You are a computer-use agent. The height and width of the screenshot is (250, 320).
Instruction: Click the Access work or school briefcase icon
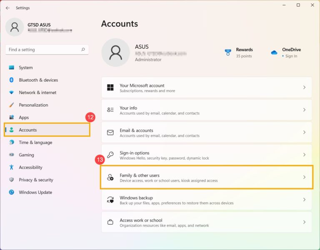[110, 222]
